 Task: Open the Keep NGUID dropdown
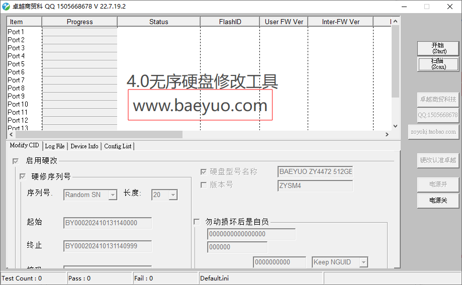point(340,262)
